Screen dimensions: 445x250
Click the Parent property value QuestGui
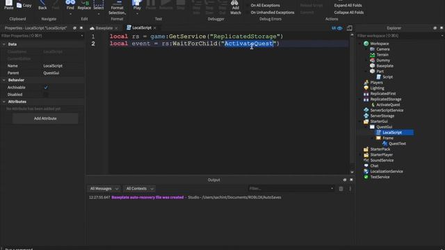pyautogui.click(x=51, y=73)
